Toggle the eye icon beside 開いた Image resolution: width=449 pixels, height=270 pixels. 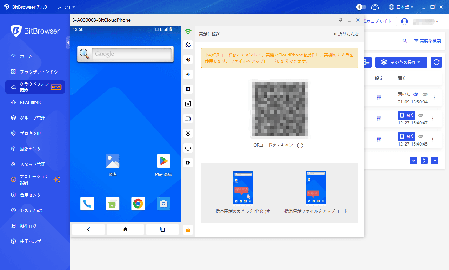[416, 94]
